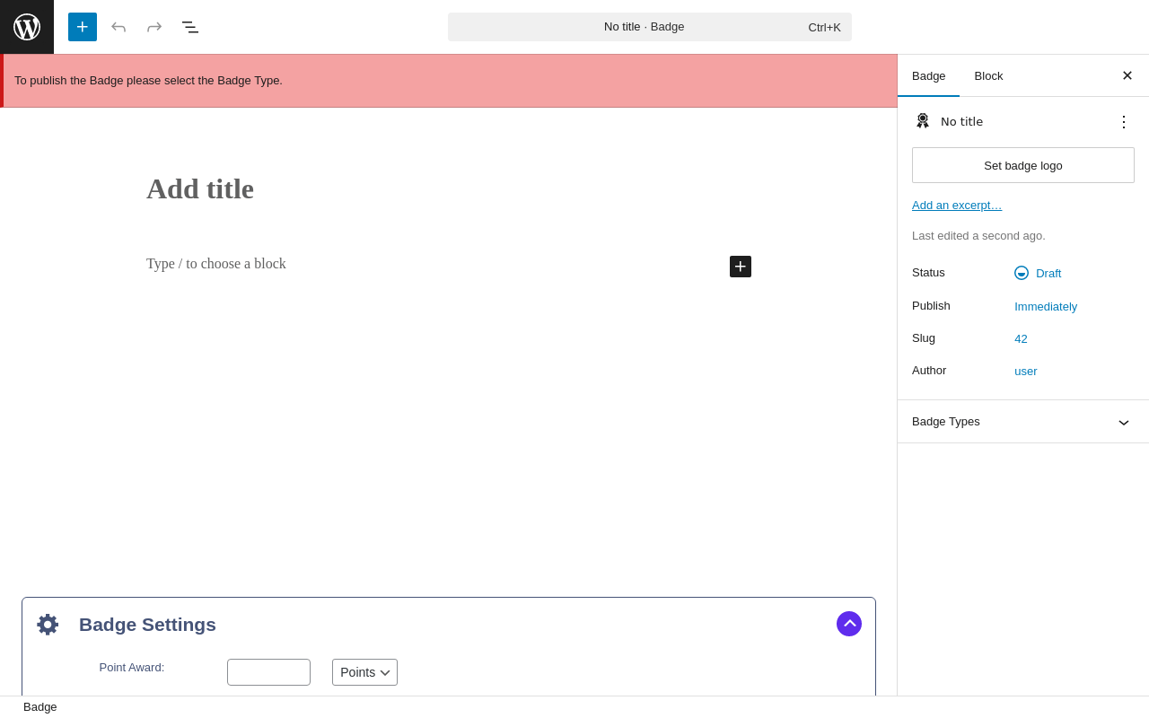Change the Draft status

[1048, 273]
